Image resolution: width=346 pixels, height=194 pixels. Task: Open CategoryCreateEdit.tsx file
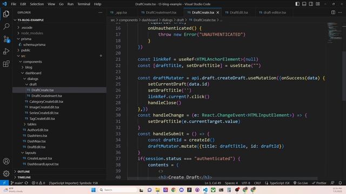[x=46, y=102]
